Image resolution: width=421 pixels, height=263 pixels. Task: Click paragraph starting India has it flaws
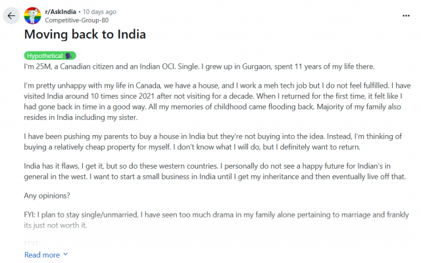coord(215,171)
